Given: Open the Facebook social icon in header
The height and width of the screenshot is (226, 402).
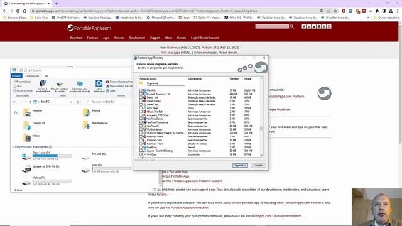Looking at the screenshot, I should tap(304, 26).
